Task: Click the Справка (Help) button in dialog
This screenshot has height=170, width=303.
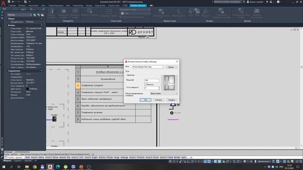Action: click(171, 100)
